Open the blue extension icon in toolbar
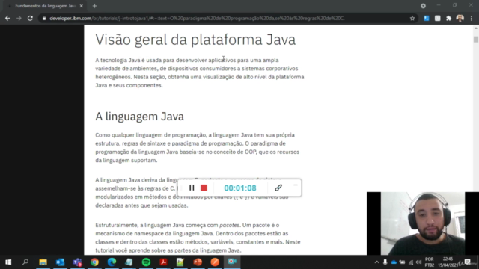The height and width of the screenshot is (269, 479). click(x=427, y=18)
